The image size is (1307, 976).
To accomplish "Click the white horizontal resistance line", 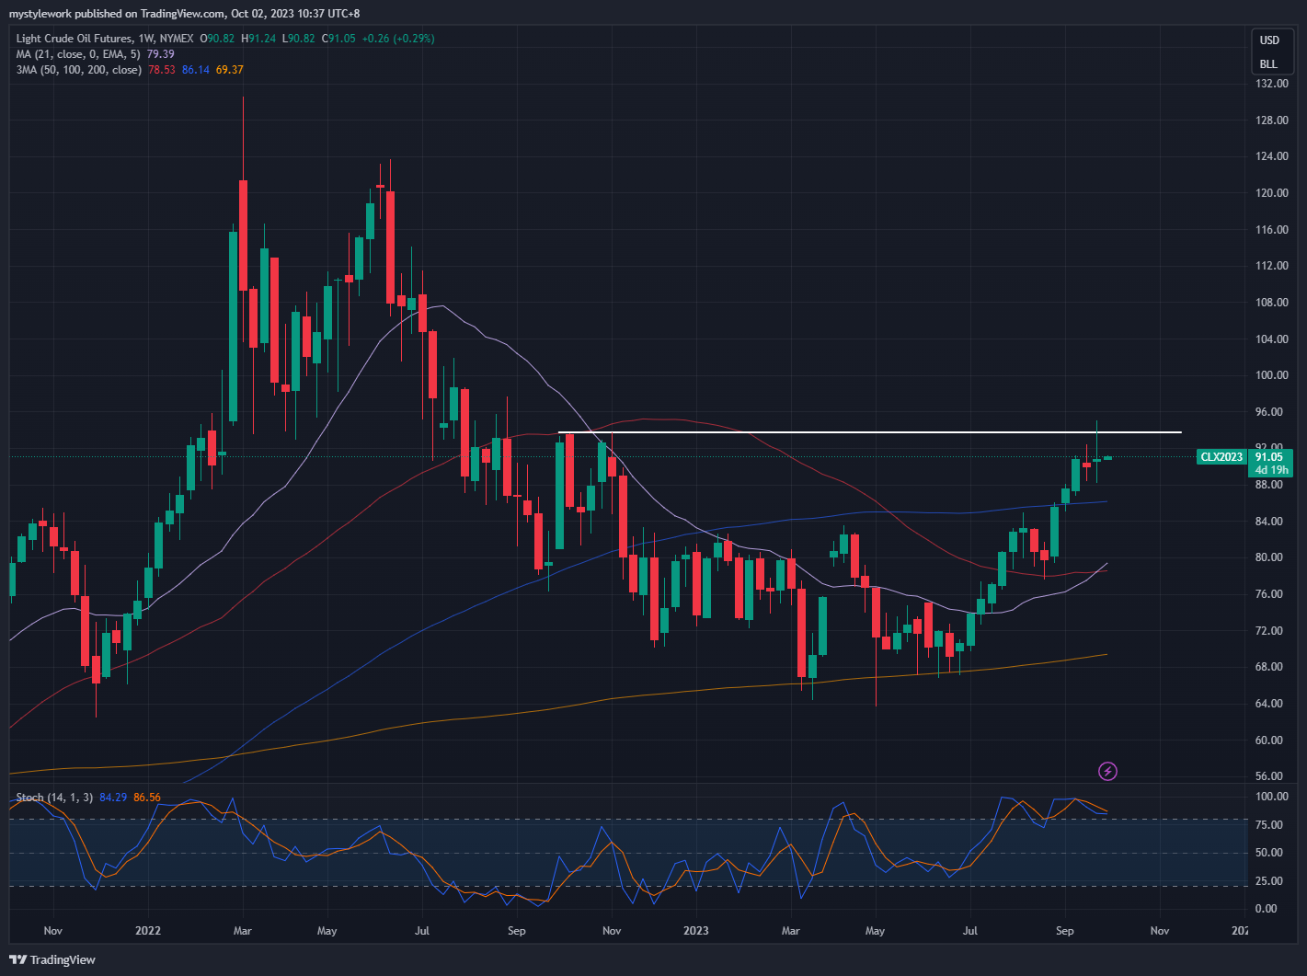I will pos(869,432).
